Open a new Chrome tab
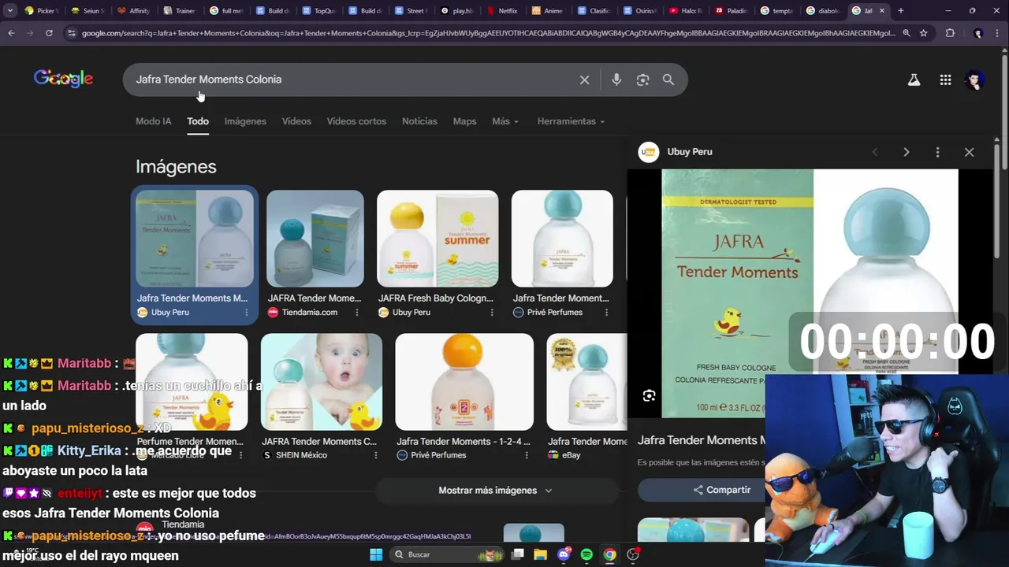 click(x=900, y=11)
